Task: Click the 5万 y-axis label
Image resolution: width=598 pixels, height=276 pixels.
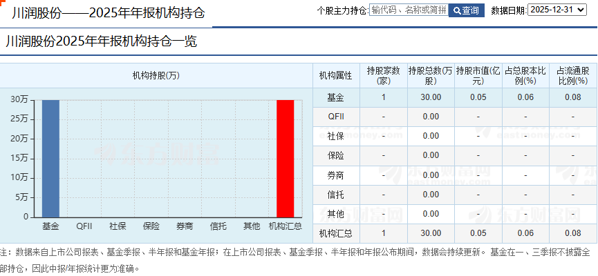Action: pyautogui.click(x=21, y=197)
